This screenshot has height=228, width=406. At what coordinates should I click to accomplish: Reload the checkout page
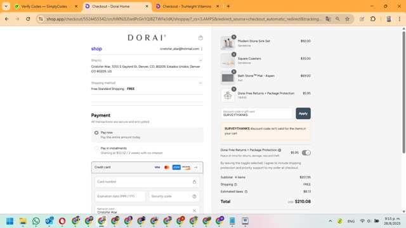(x=28, y=19)
